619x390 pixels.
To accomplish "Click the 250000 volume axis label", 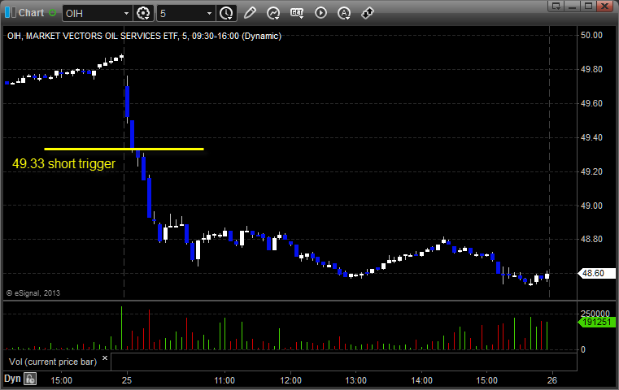I will (x=595, y=314).
